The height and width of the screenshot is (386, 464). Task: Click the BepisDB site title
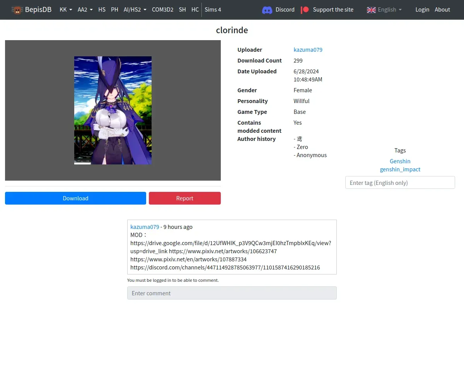[38, 10]
